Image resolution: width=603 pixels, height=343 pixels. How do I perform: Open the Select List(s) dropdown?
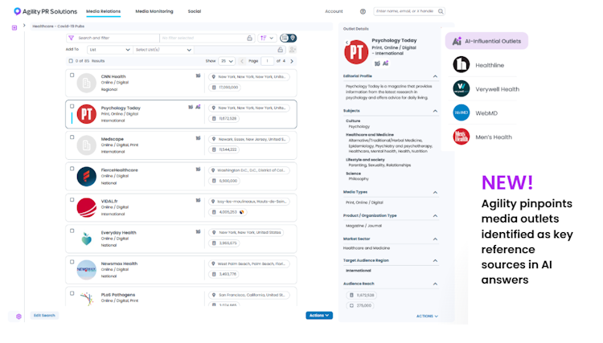tap(163, 50)
